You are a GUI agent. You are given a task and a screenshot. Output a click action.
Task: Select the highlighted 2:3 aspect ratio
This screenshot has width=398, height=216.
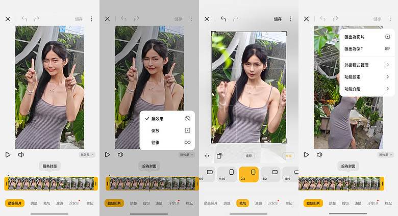(x=249, y=174)
